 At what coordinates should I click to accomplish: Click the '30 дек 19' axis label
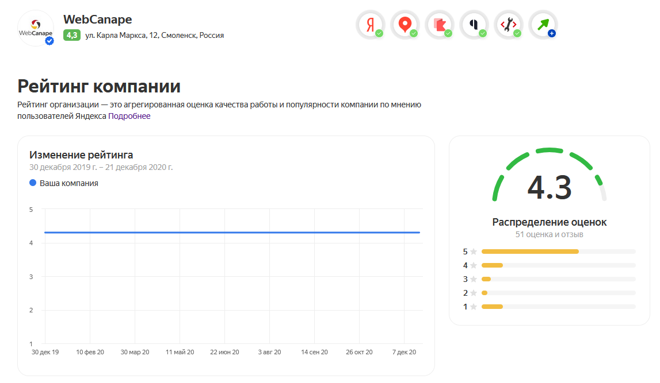45,352
